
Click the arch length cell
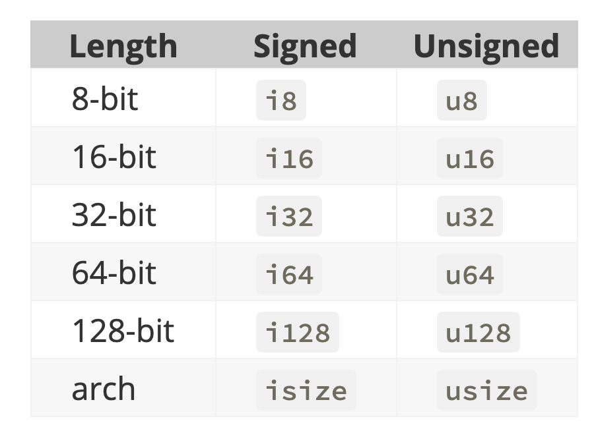click(103, 389)
